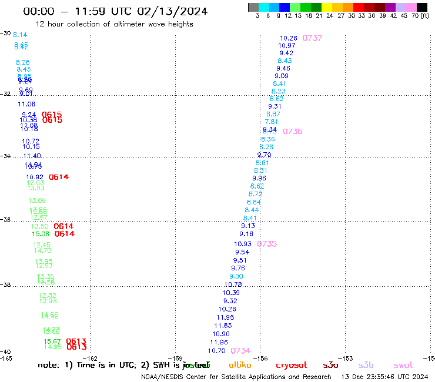Select the black swatch ending the color scale
Screen dimensions: 435x382
421,7
